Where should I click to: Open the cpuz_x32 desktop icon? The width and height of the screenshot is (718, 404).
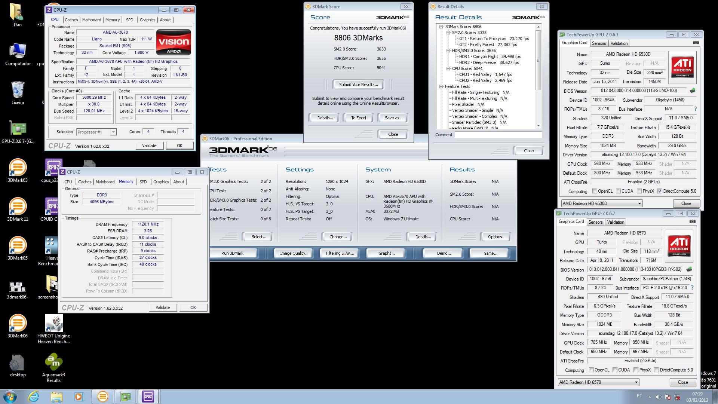click(52, 171)
